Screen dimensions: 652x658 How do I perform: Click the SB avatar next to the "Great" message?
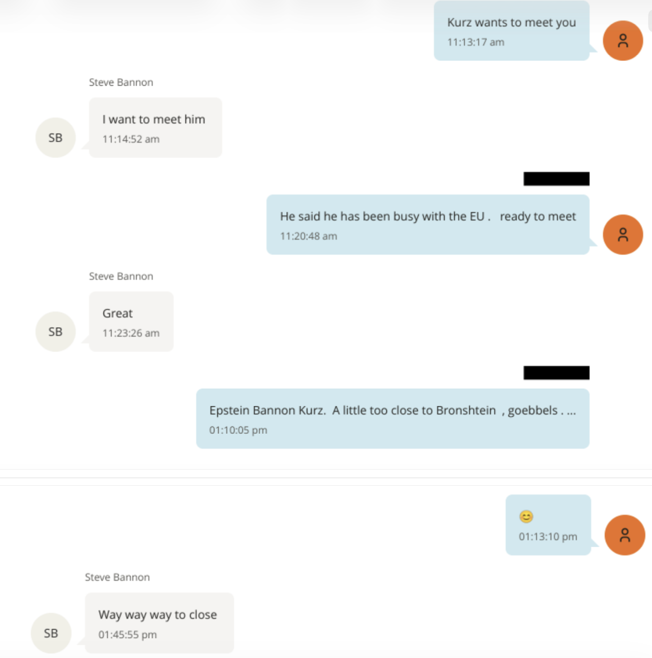coord(55,332)
